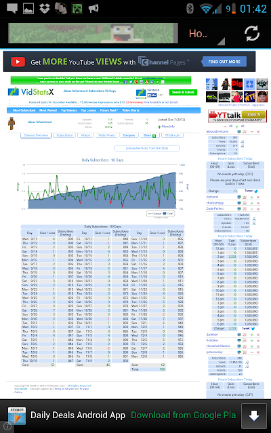This screenshot has width=271, height=433.
Task: Click the Jebus Adventures channel avatar
Action: pos(12,123)
